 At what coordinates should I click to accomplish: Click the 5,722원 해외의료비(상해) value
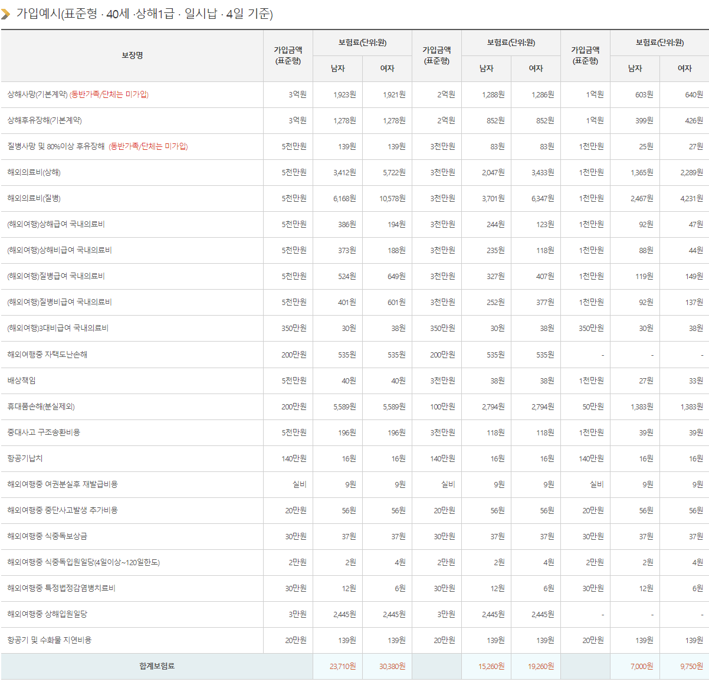(394, 172)
